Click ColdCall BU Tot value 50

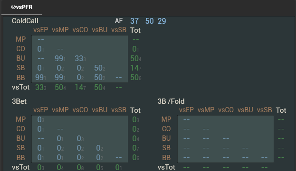click(x=136, y=59)
